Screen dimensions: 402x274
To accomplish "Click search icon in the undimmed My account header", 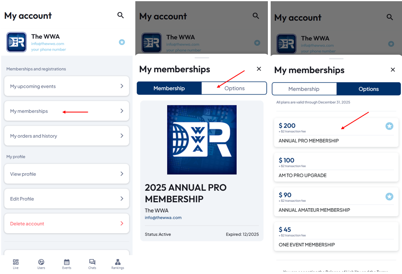I will 121,15.
